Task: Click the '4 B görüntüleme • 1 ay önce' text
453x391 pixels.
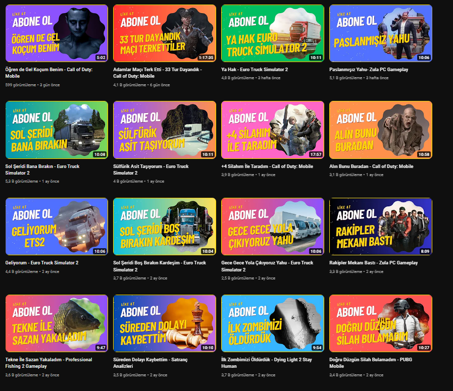Action: pyautogui.click(x=139, y=181)
